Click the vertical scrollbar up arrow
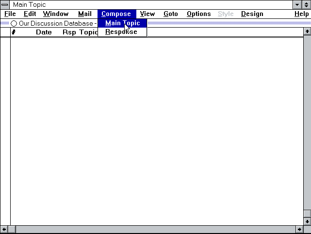Screen dimensions: 311x234 307,31
